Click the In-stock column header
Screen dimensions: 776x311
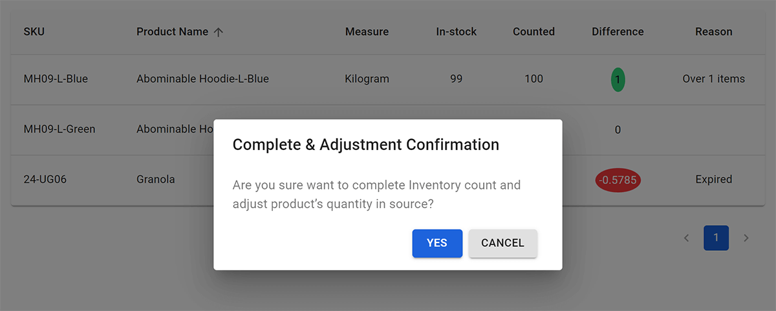456,32
